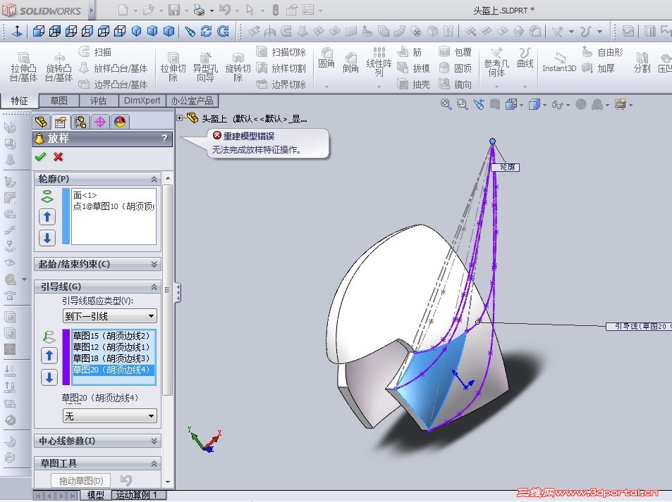
Task: Select the 线性阵列 linear pattern tool
Action: pos(379,62)
